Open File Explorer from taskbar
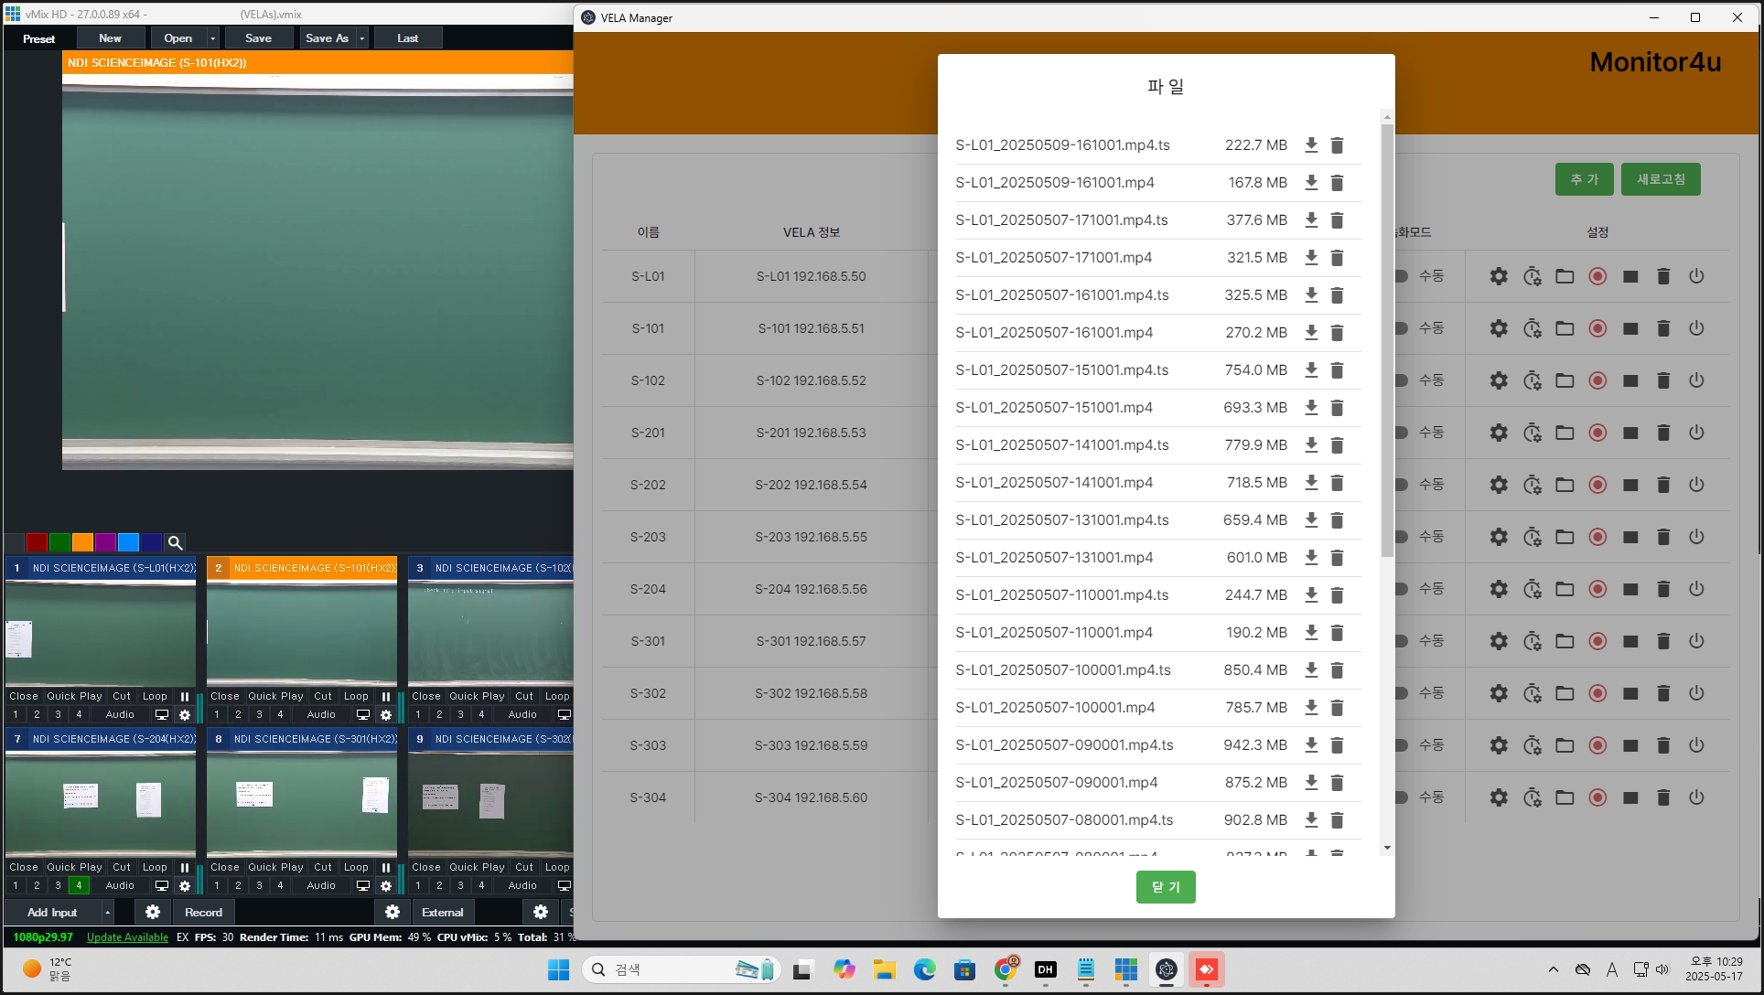The image size is (1764, 995). click(x=884, y=969)
